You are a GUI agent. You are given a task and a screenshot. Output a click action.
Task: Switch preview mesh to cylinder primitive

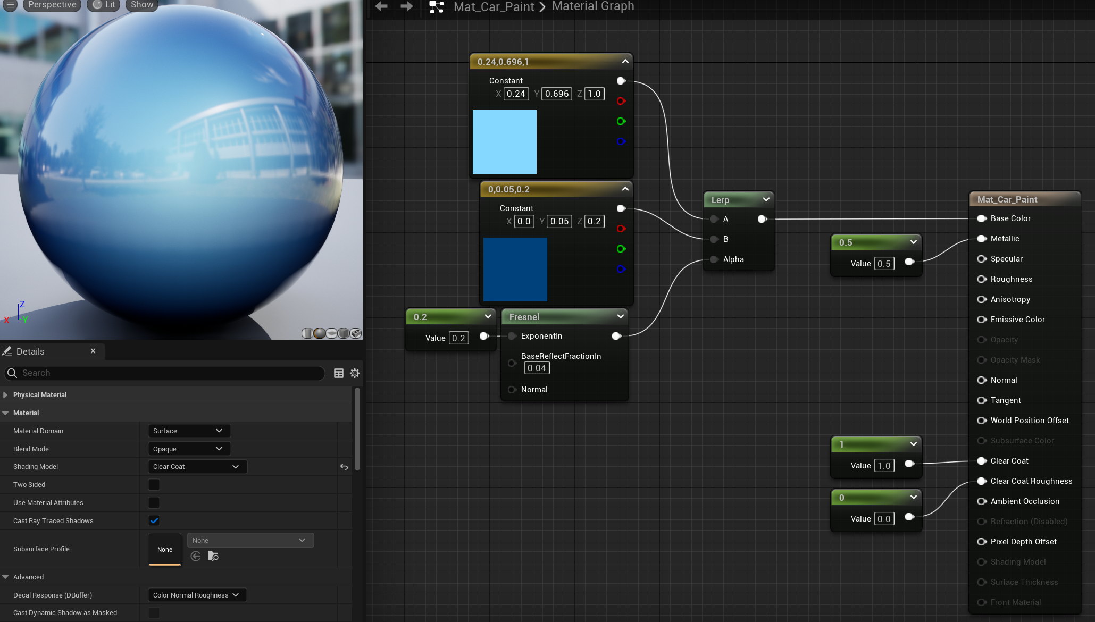pos(307,333)
